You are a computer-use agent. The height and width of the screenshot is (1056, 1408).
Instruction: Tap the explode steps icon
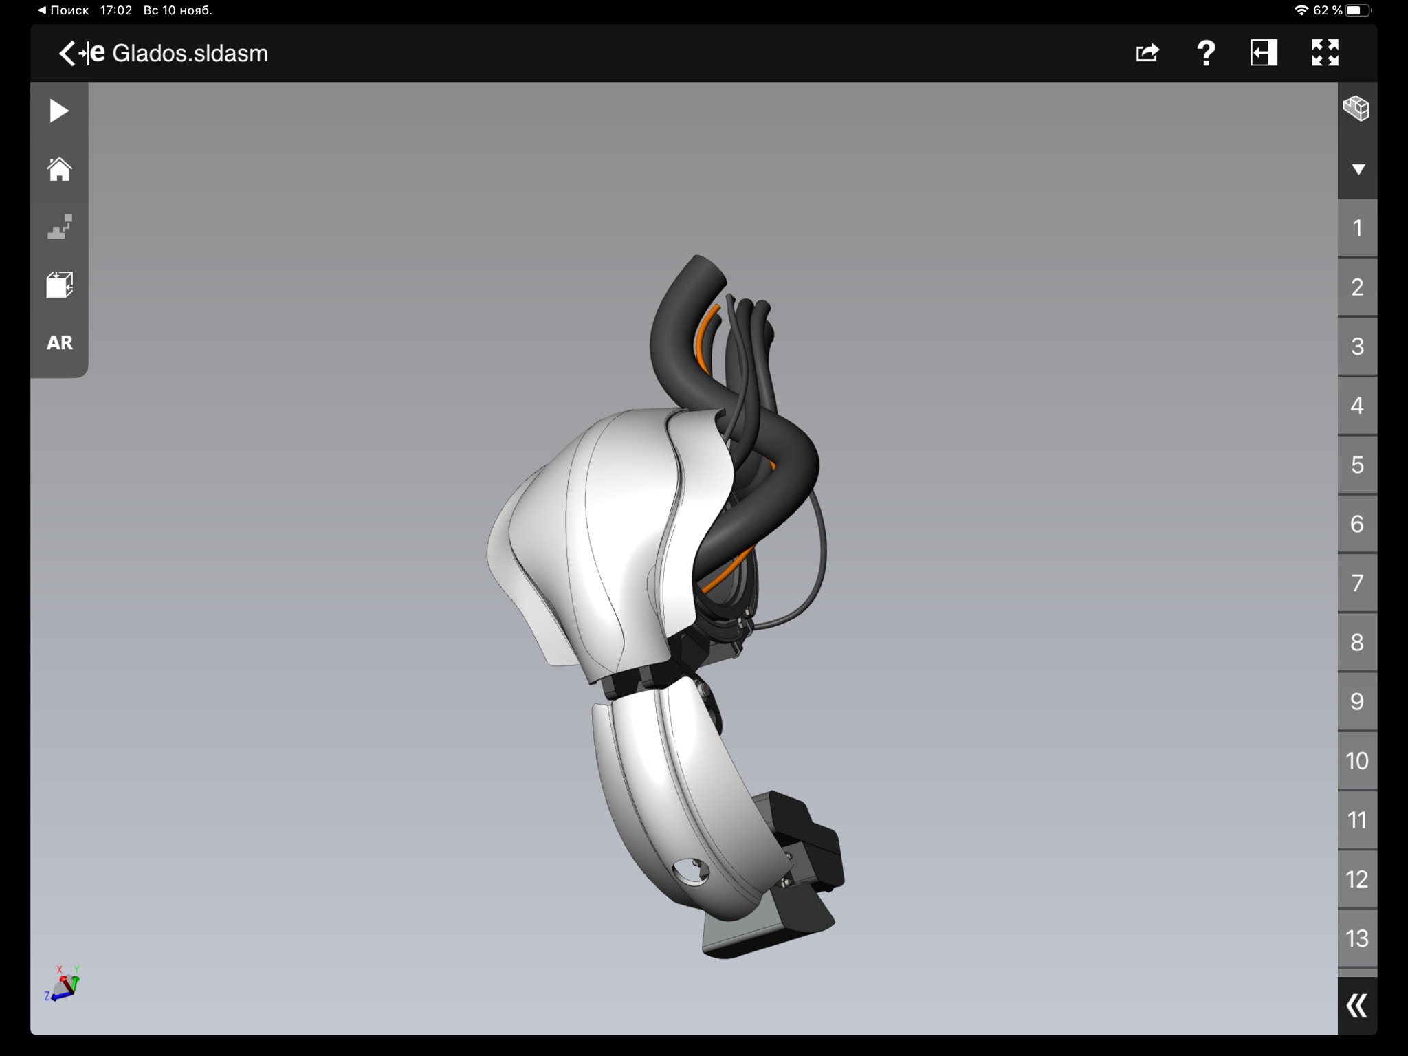coord(59,227)
